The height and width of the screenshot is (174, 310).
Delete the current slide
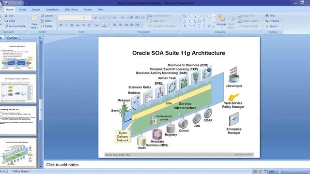pos(46,26)
